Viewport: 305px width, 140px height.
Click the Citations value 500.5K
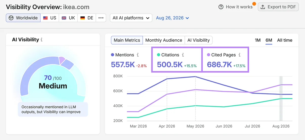tap(170, 65)
